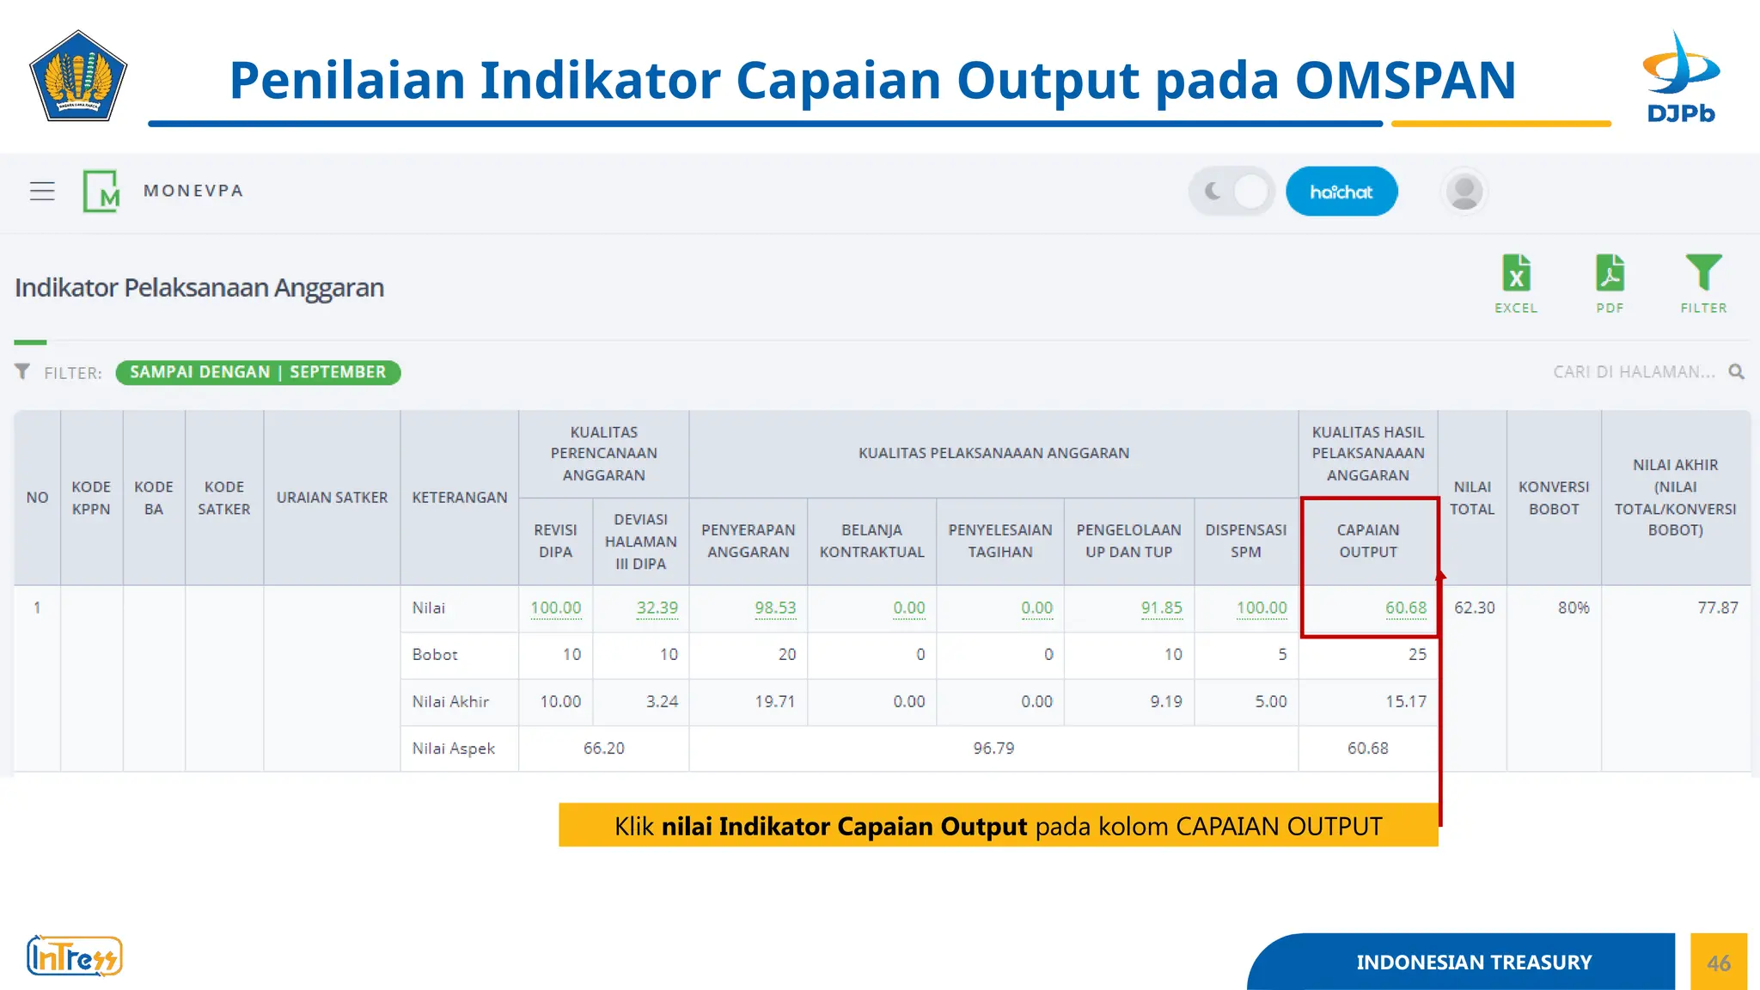This screenshot has height=990, width=1760.
Task: Click Deviasi Halaman III DIPA value 32.39
Action: point(657,608)
